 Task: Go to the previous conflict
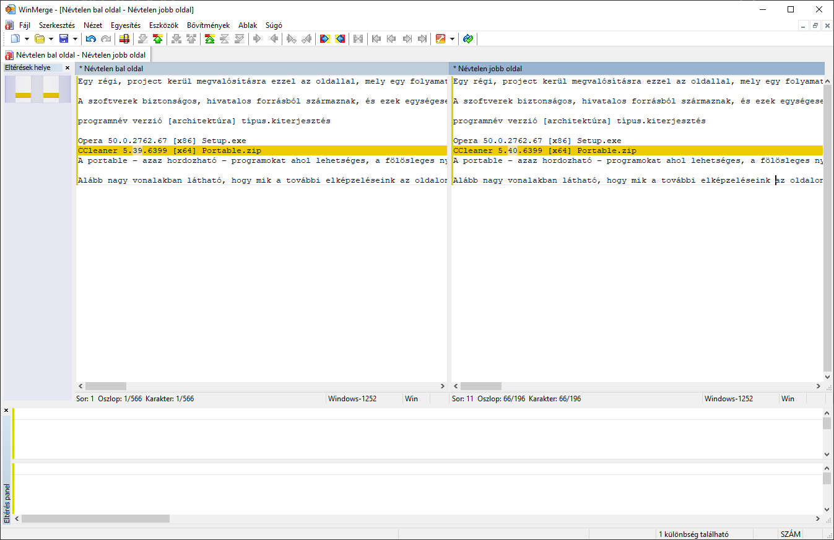191,39
